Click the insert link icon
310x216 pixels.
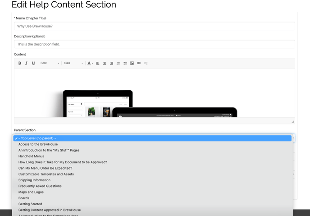[x=139, y=63]
